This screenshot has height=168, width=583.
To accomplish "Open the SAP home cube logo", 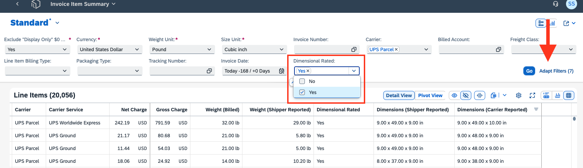I will [36, 4].
